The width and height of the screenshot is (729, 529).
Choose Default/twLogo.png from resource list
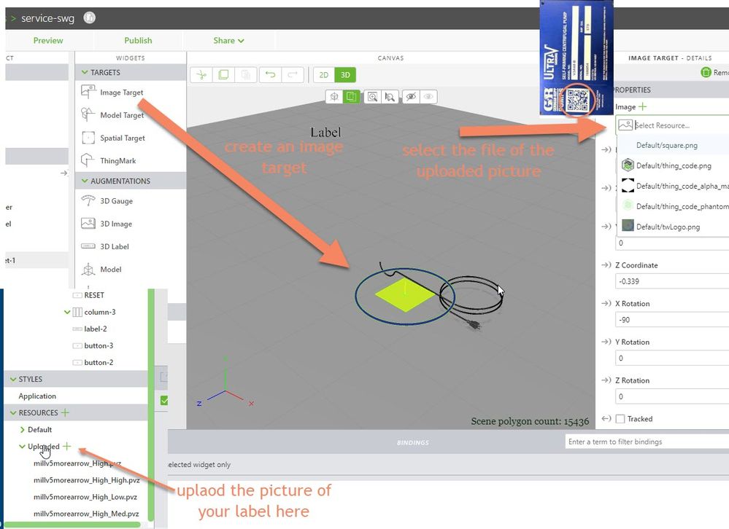pos(673,227)
